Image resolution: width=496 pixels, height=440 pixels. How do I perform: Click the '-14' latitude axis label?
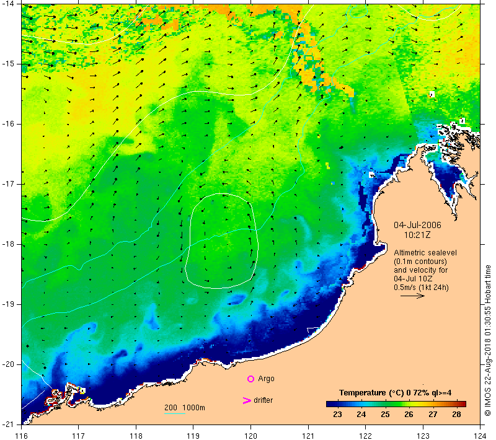tap(8, 4)
